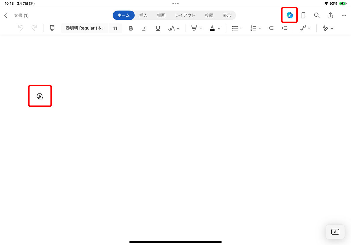Expand the highlight color dropdown arrow
The image size is (351, 245).
(201, 28)
